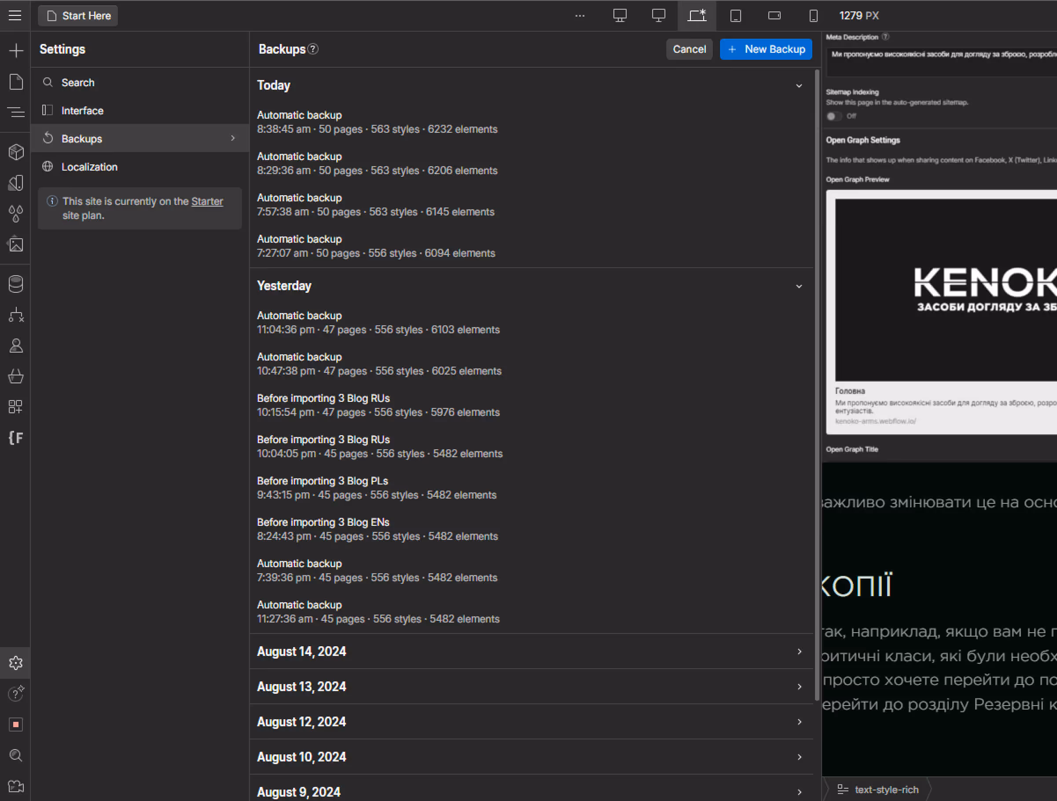Open the Apps grid icon
This screenshot has width=1057, height=801.
click(x=16, y=407)
